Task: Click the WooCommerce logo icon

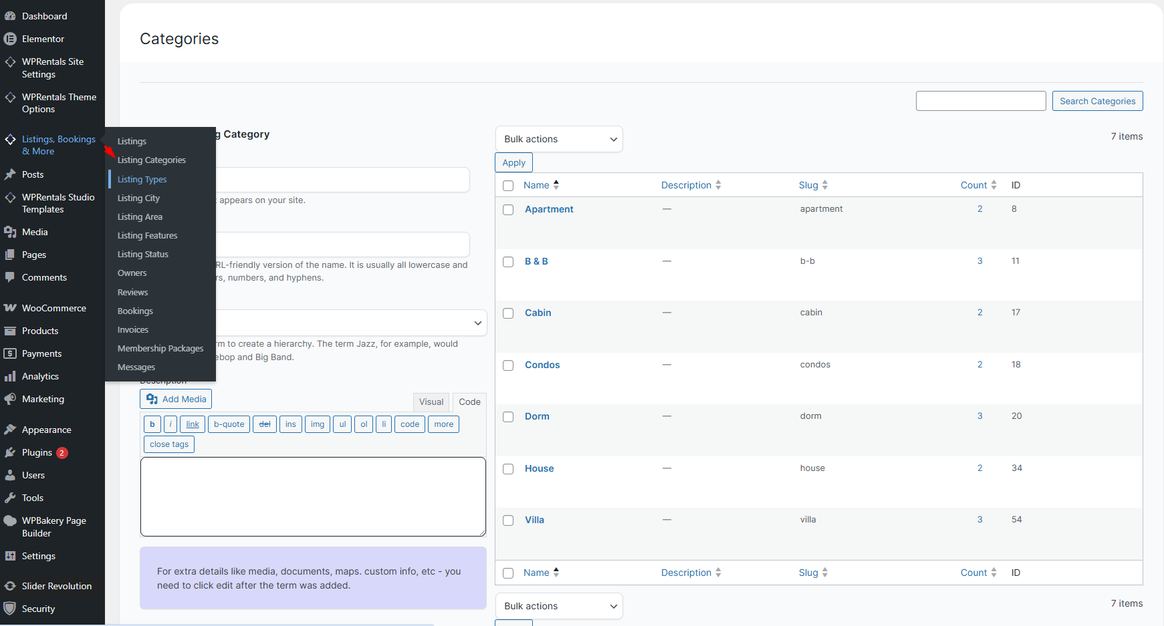Action: (x=10, y=308)
